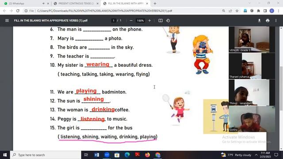Open the Chrome profile avatar
This screenshot has width=283, height=159.
pyautogui.click(x=272, y=11)
